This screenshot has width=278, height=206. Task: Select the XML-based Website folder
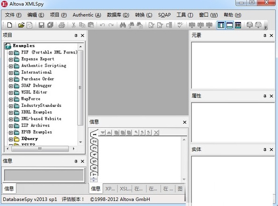[x=41, y=119]
